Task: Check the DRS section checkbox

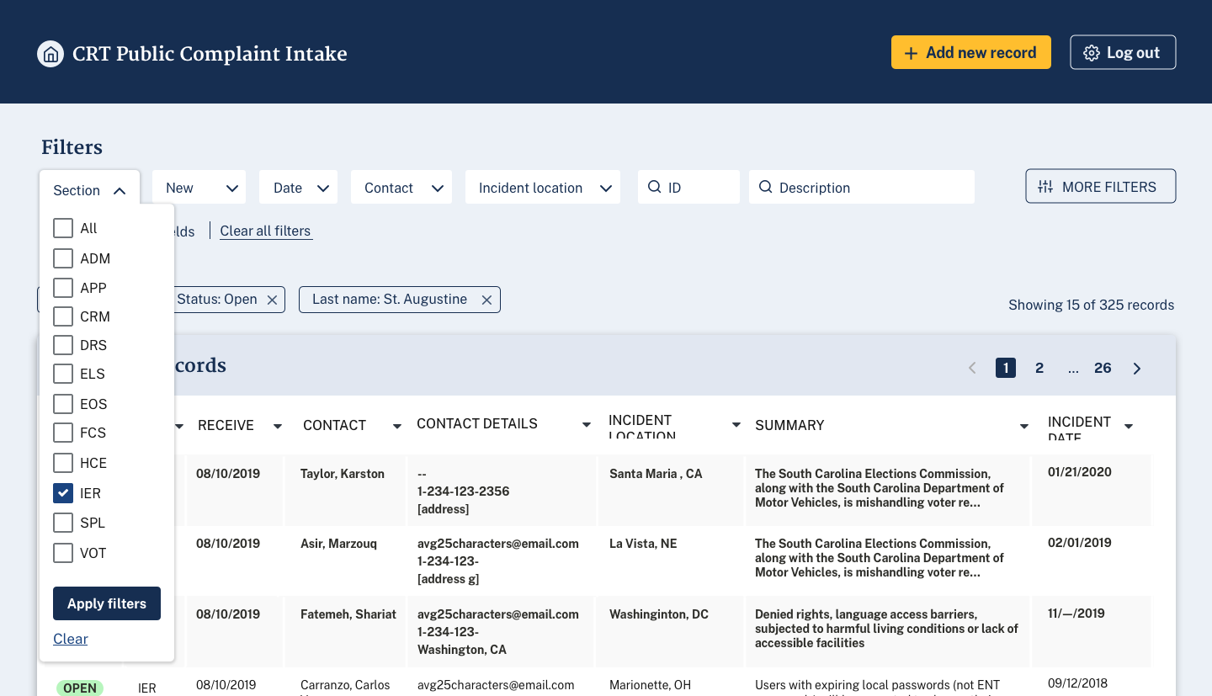Action: point(63,345)
